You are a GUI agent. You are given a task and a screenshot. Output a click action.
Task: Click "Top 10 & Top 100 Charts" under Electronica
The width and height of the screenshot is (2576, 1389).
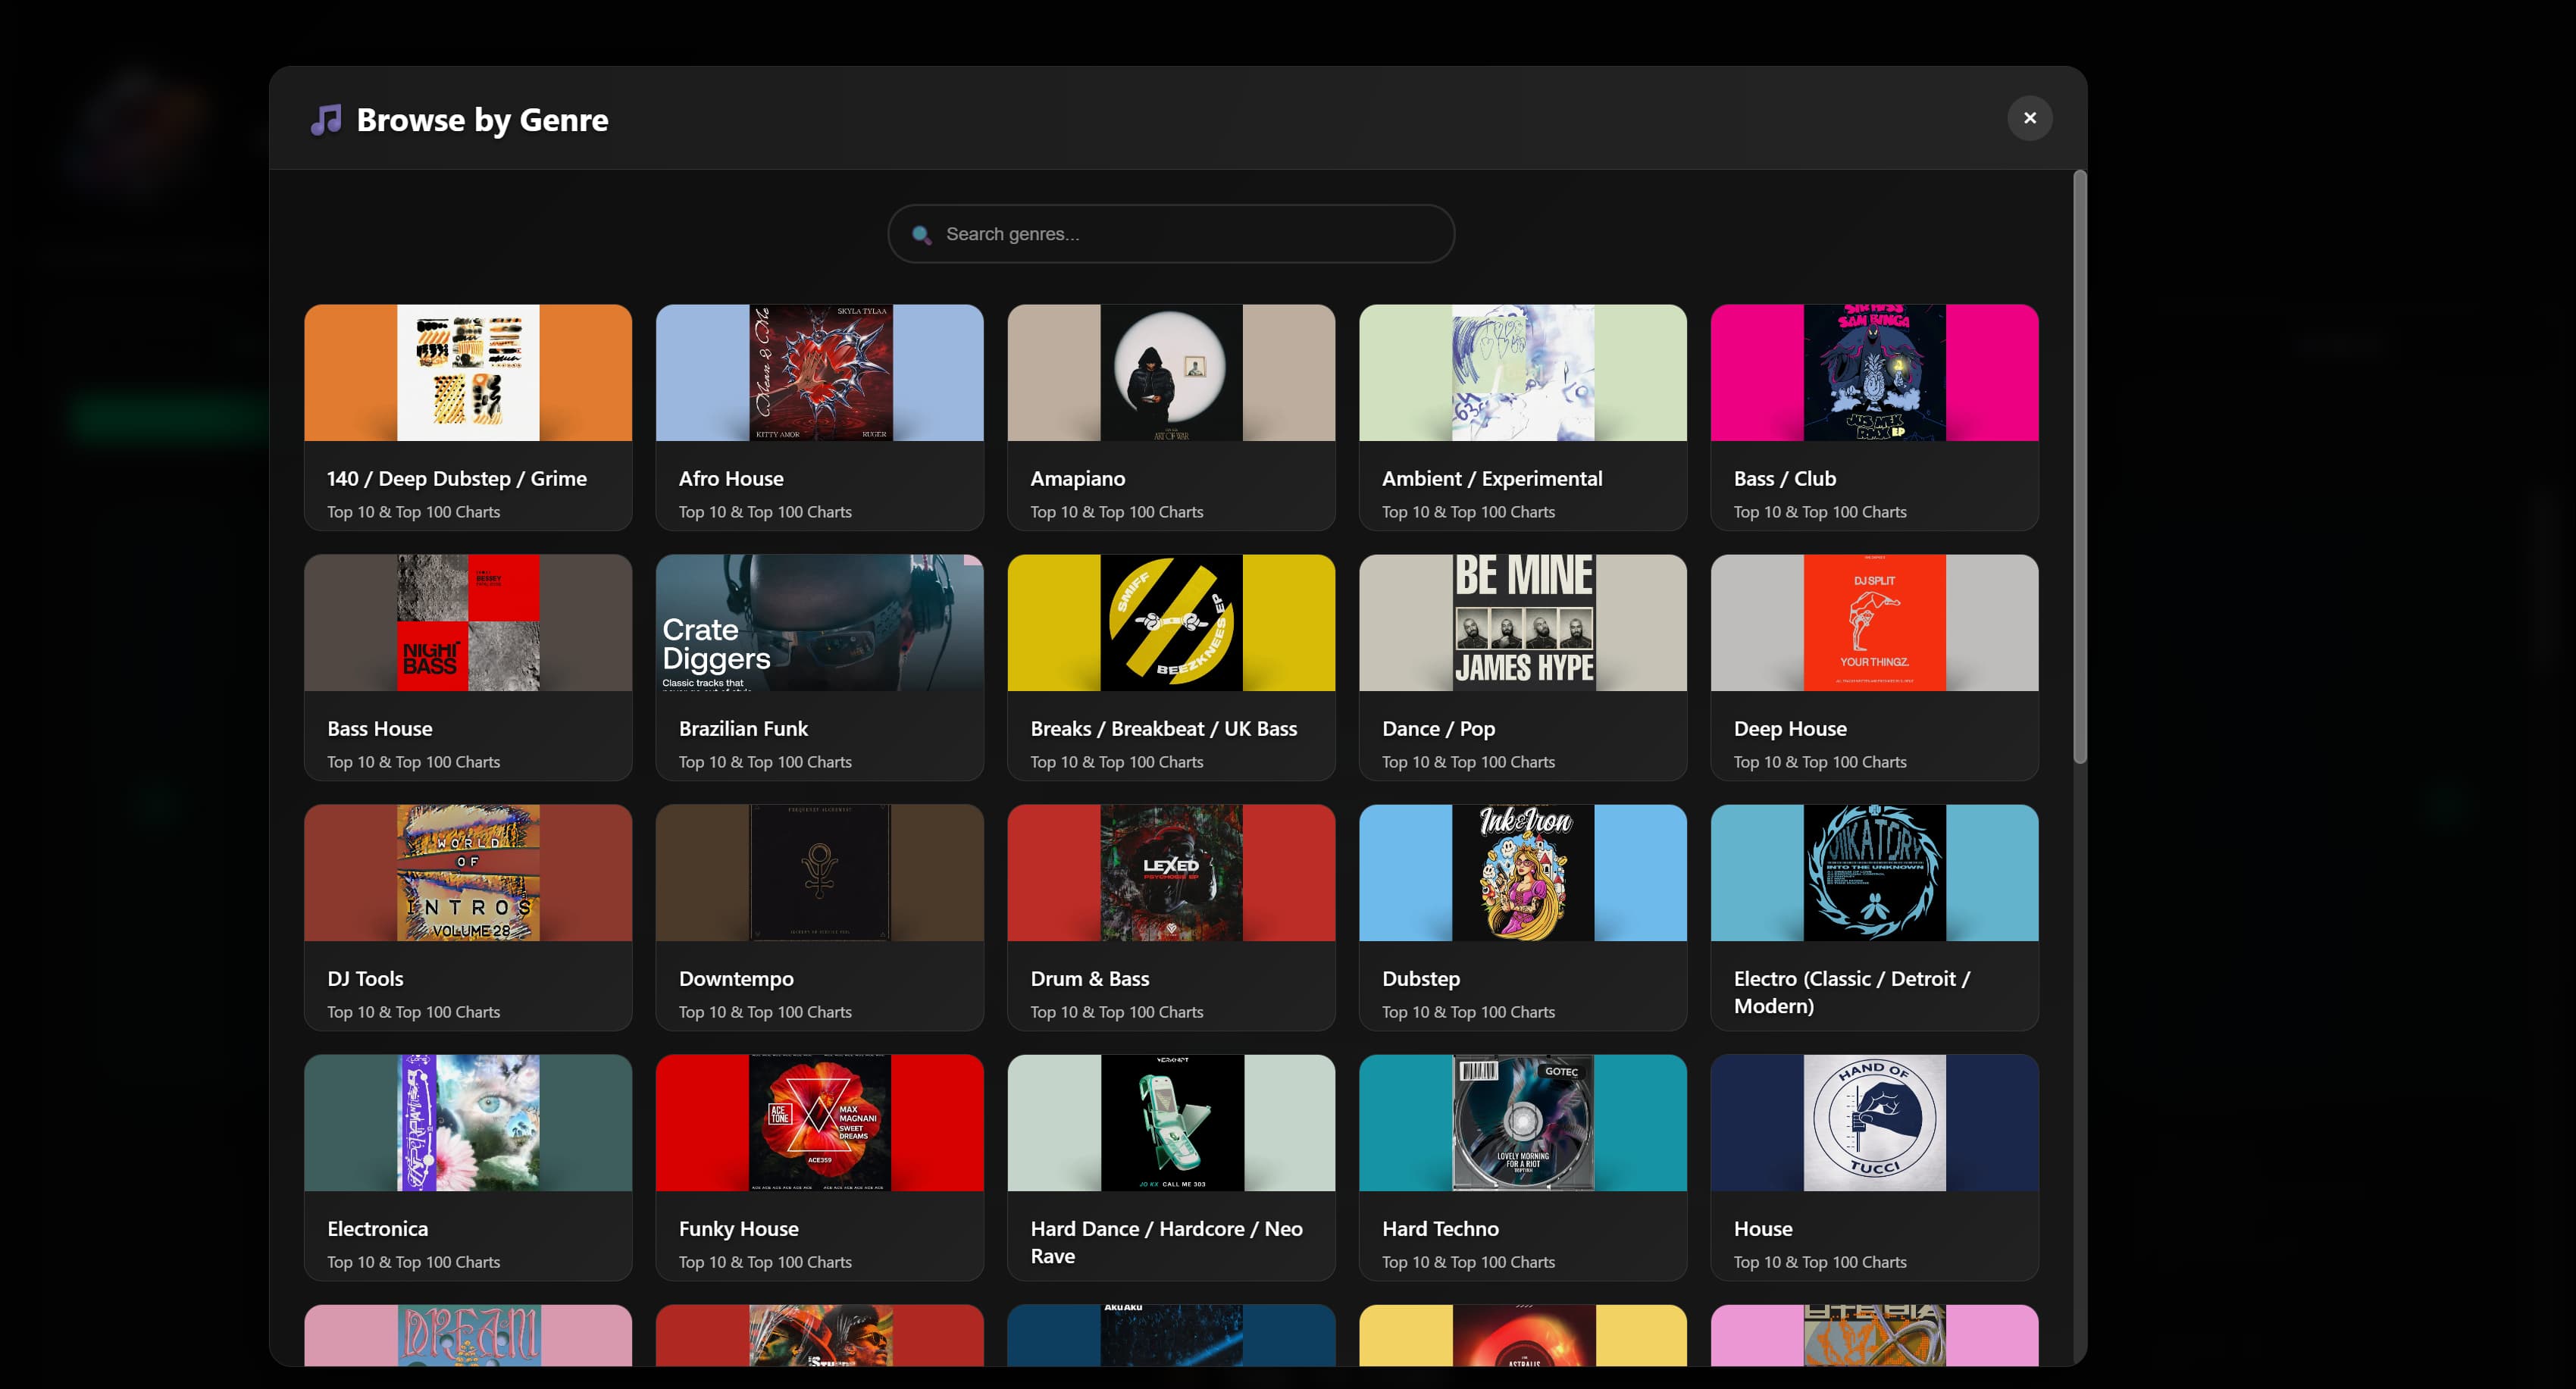tap(413, 1262)
